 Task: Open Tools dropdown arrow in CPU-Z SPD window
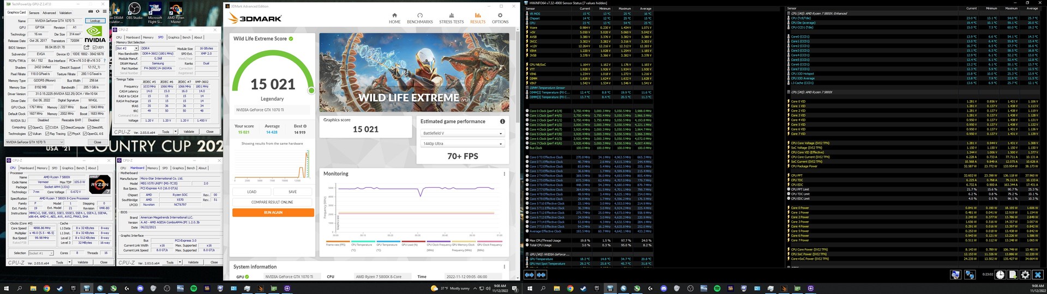(176, 131)
